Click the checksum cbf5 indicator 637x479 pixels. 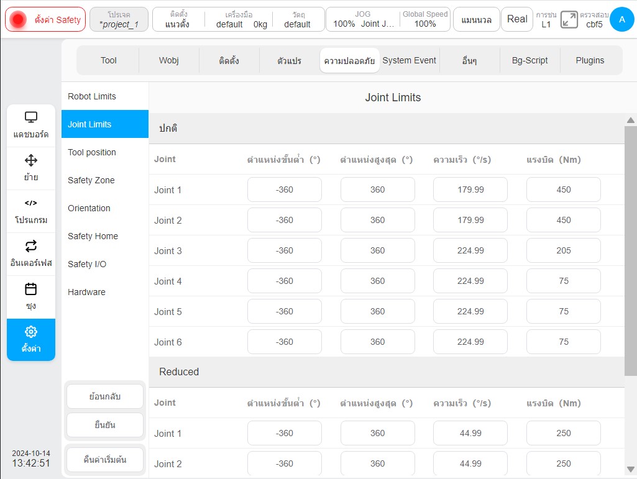[x=594, y=19]
